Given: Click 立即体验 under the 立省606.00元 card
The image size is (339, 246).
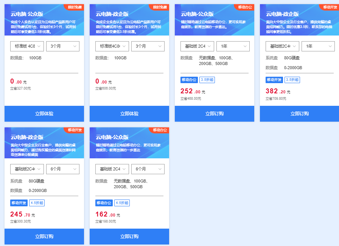Looking at the screenshot, I should point(129,114).
